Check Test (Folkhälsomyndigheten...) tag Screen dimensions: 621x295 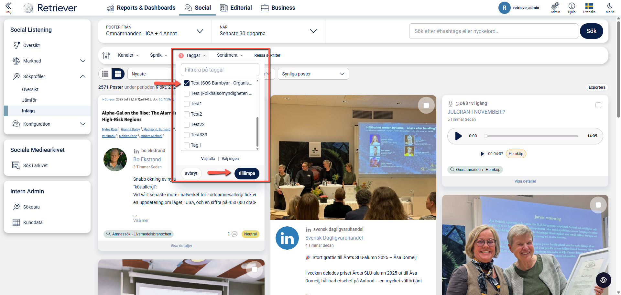click(x=187, y=94)
